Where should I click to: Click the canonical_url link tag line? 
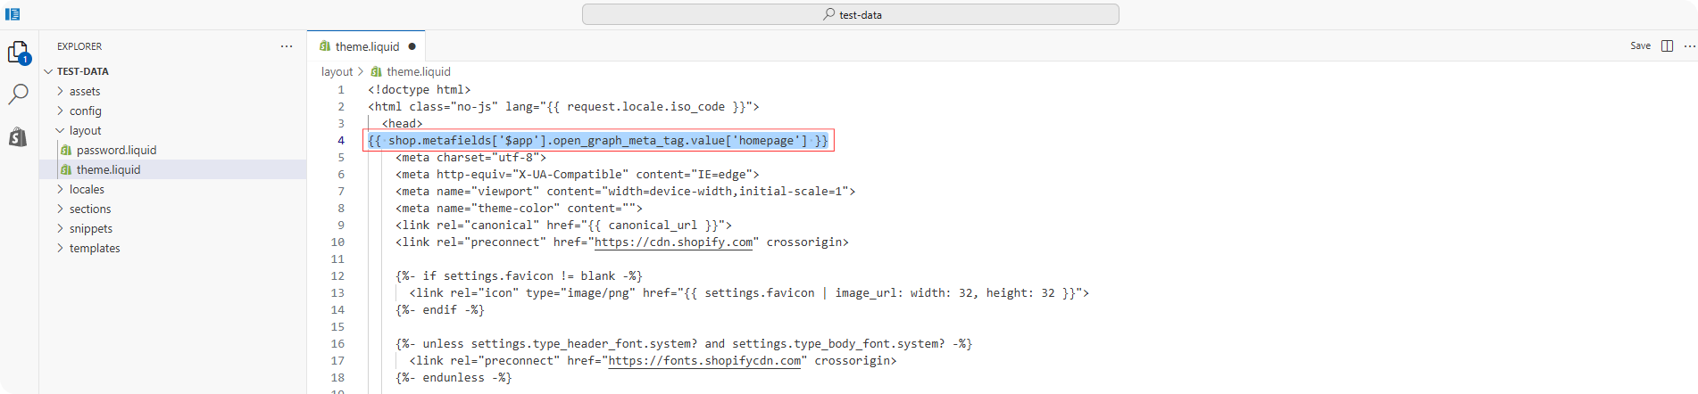[563, 226]
